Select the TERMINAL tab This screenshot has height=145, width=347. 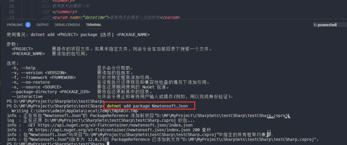(x=94, y=25)
